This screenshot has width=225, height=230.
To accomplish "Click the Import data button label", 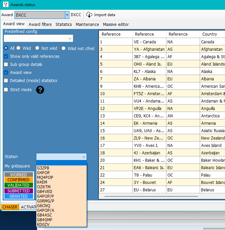I will [104, 15].
